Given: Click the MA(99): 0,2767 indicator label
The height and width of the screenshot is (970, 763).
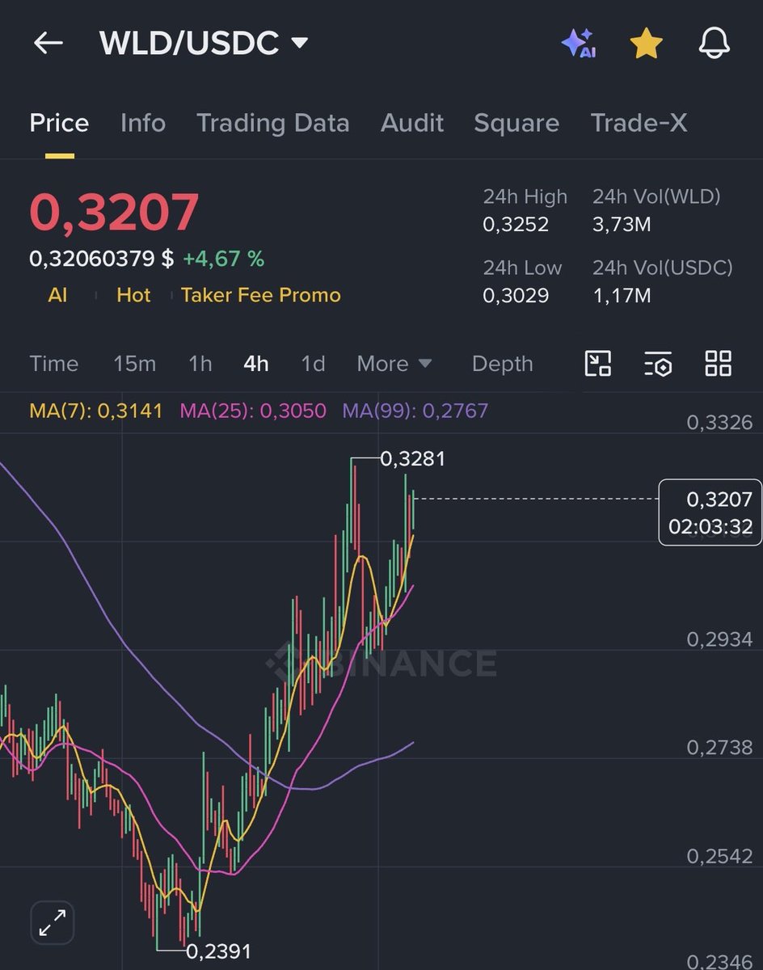Looking at the screenshot, I should [415, 411].
